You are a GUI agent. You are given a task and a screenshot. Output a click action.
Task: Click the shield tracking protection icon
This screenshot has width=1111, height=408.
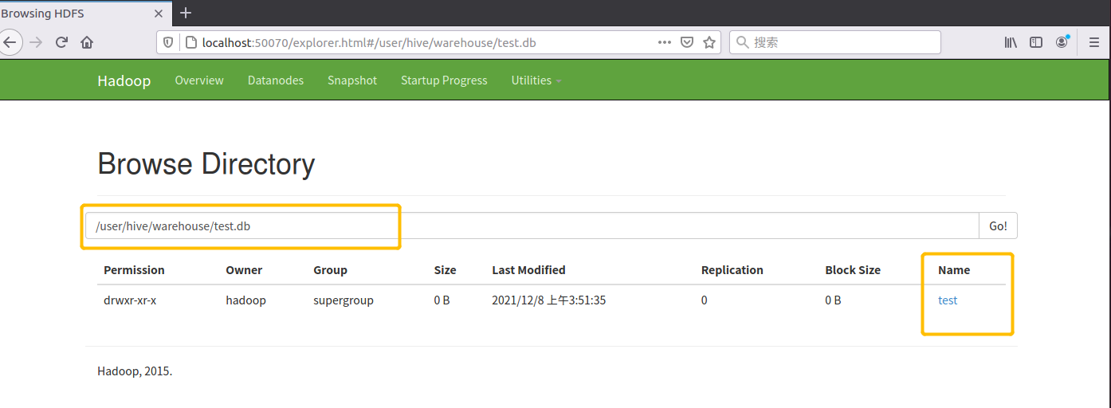168,42
